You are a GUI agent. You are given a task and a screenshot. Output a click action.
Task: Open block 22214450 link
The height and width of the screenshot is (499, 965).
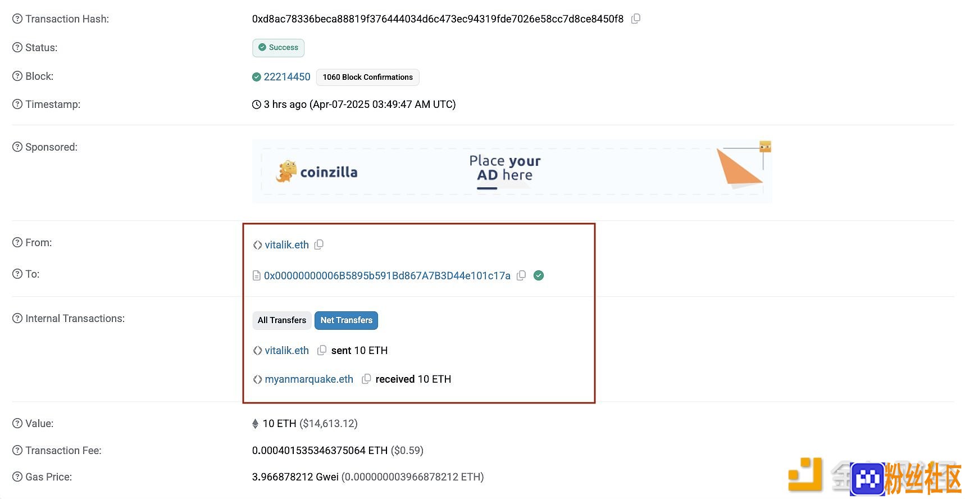coord(287,76)
